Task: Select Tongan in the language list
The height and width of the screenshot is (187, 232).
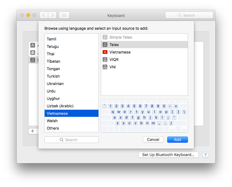Action: click(x=71, y=69)
